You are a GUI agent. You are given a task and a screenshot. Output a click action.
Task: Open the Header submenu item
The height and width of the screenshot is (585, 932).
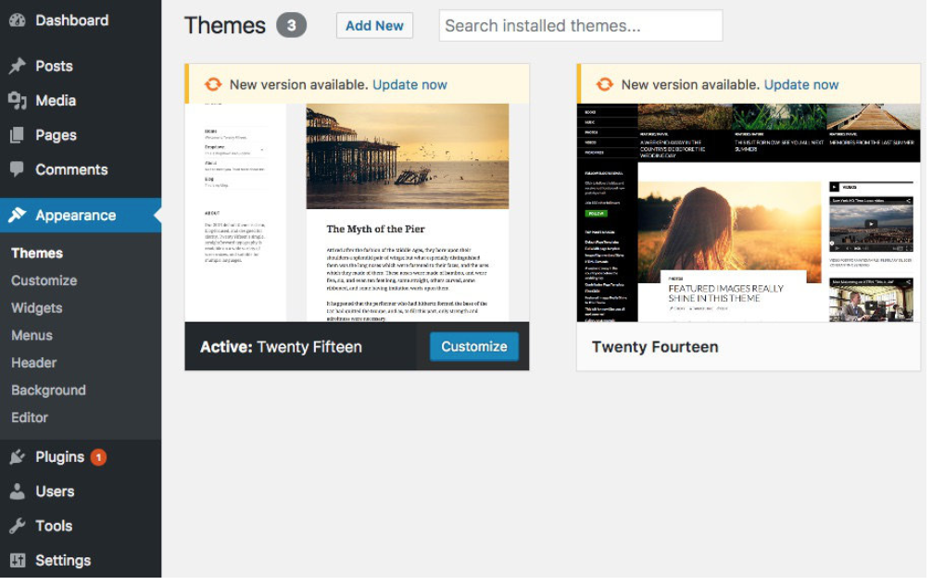click(34, 362)
